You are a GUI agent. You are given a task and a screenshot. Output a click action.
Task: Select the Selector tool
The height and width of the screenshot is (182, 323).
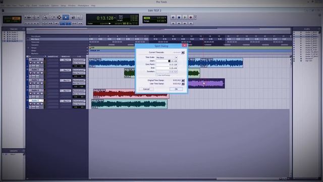pyautogui.click(x=59, y=18)
